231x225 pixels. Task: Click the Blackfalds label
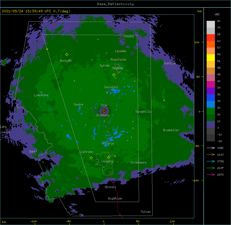(118, 60)
